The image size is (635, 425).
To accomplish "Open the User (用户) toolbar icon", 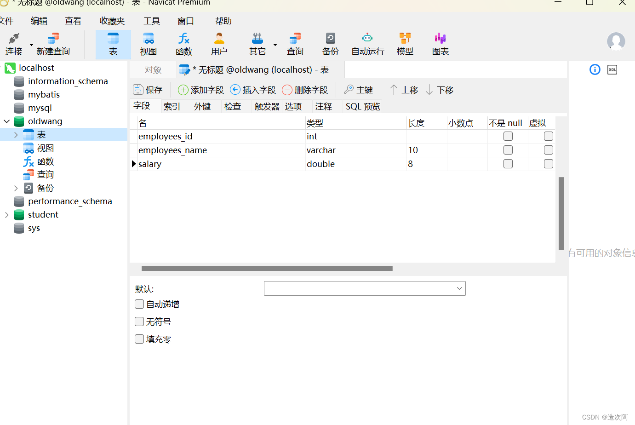I will pyautogui.click(x=219, y=44).
